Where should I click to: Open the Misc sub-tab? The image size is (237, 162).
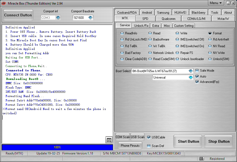[167, 25]
